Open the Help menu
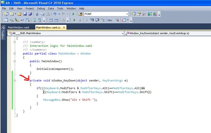The height and width of the screenshot is (133, 211). coord(82,8)
